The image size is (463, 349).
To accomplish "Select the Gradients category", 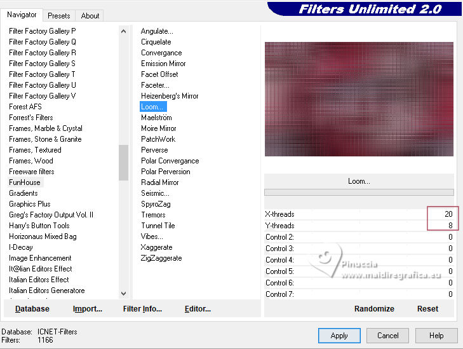I will pyautogui.click(x=23, y=193).
